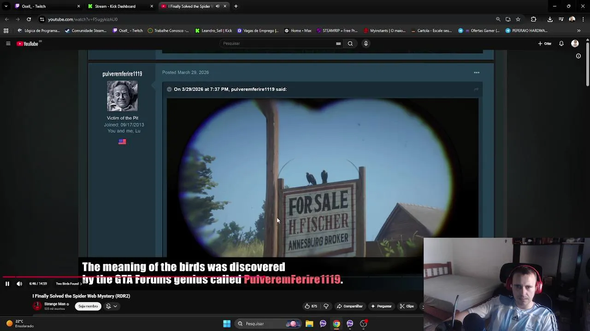Open the Home - Max bookmark
The width and height of the screenshot is (590, 331).
(x=298, y=31)
